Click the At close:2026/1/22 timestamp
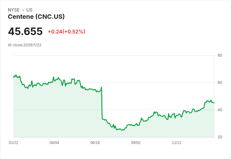The image size is (231, 159). click(x=24, y=45)
